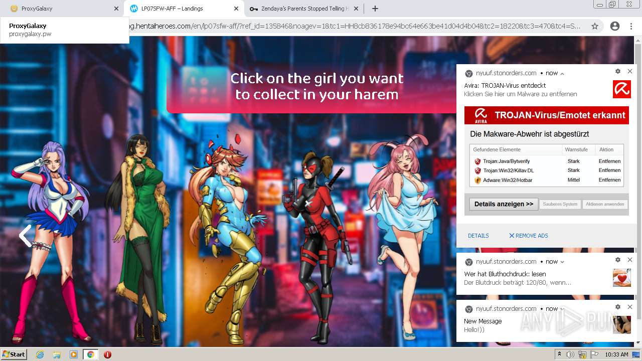Dismiss the Bluthochdruck notification

[x=630, y=260]
